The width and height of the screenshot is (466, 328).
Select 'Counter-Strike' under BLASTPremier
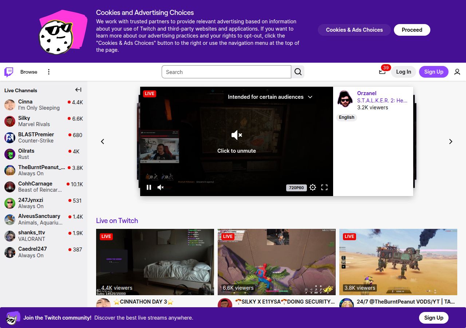click(x=36, y=141)
